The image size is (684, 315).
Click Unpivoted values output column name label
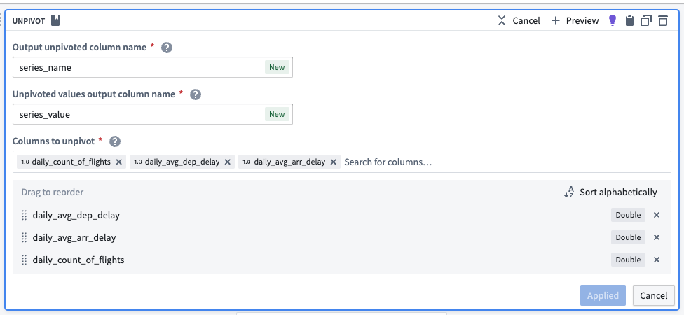94,94
